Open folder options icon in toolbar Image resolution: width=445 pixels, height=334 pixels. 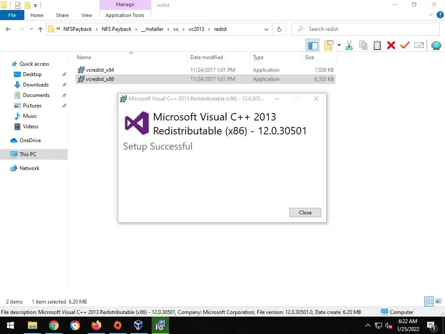(329, 45)
